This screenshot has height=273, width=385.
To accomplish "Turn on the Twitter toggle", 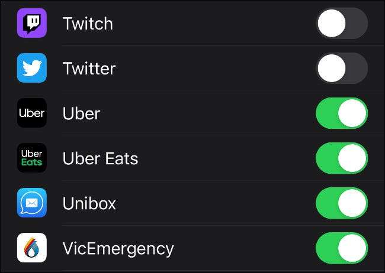I will [x=342, y=69].
